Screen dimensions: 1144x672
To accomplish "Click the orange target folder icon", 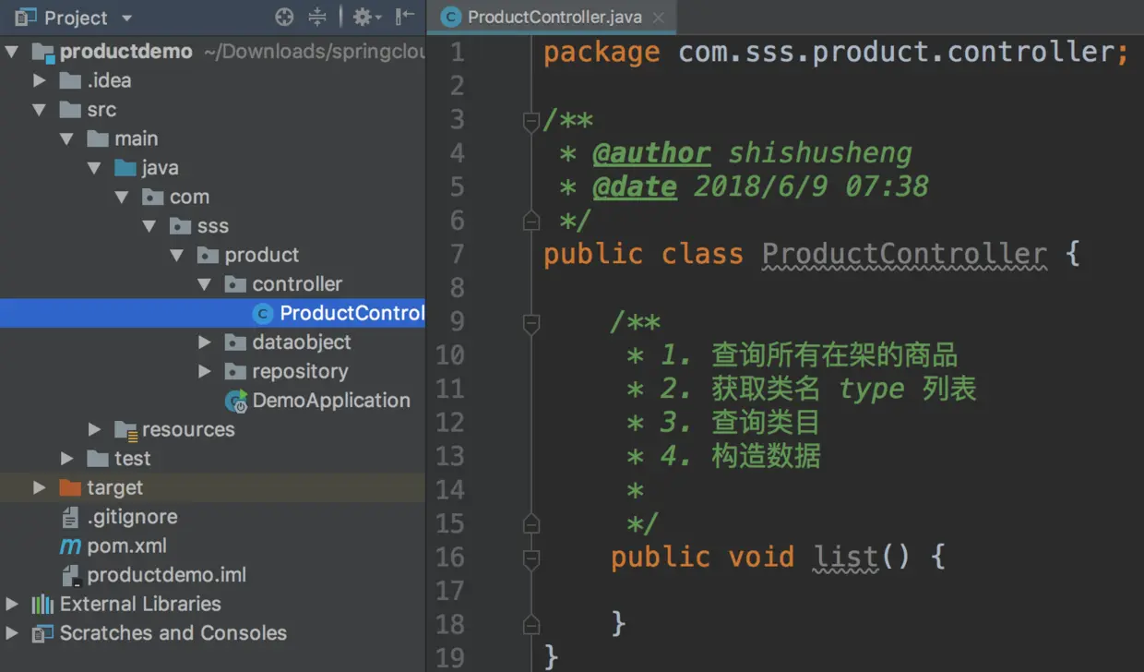I will pyautogui.click(x=70, y=487).
